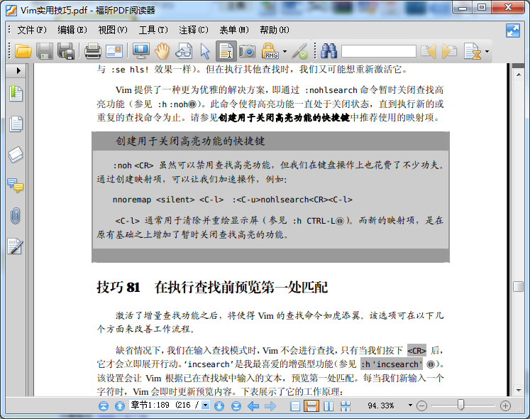Switch to continuous page layout
Screen dimensions: 530x419
(x=311, y=406)
